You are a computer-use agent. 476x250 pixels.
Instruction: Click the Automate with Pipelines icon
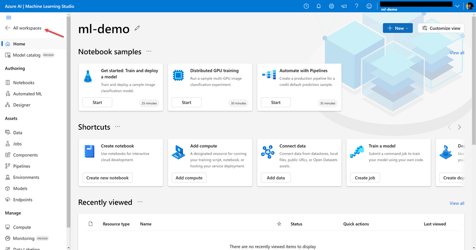(x=269, y=74)
